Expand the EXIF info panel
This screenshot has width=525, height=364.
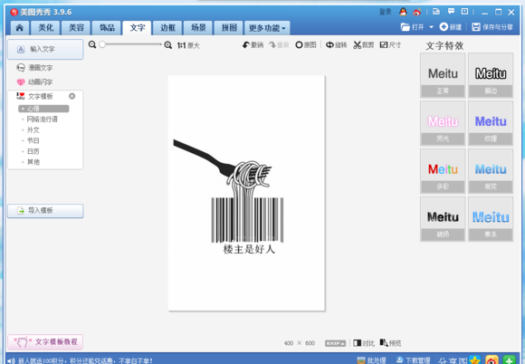[x=335, y=343]
